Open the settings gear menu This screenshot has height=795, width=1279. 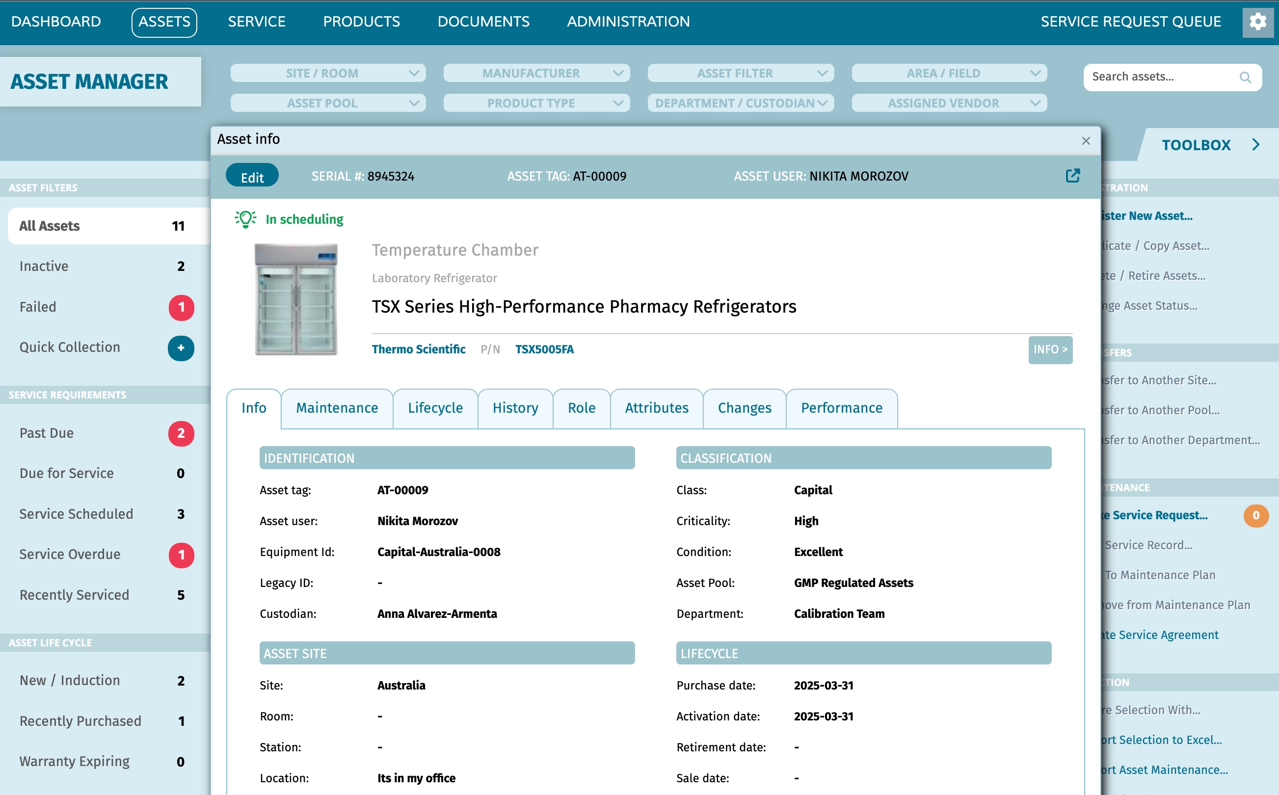pyautogui.click(x=1258, y=22)
